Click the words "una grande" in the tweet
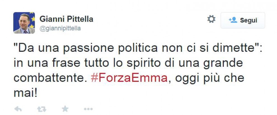277x115 pixels. click(x=211, y=63)
